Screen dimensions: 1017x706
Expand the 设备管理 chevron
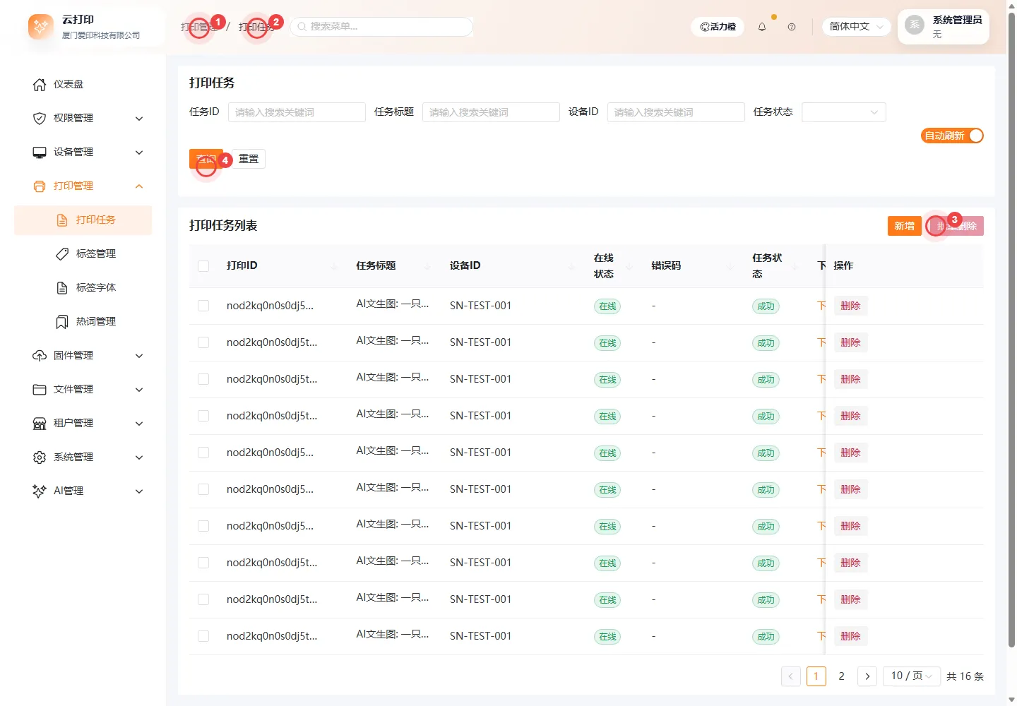point(139,152)
